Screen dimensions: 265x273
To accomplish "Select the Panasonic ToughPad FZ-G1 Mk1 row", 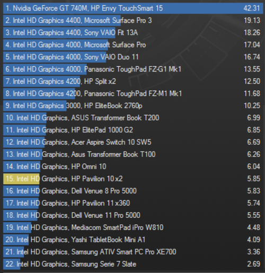I will tap(133, 69).
